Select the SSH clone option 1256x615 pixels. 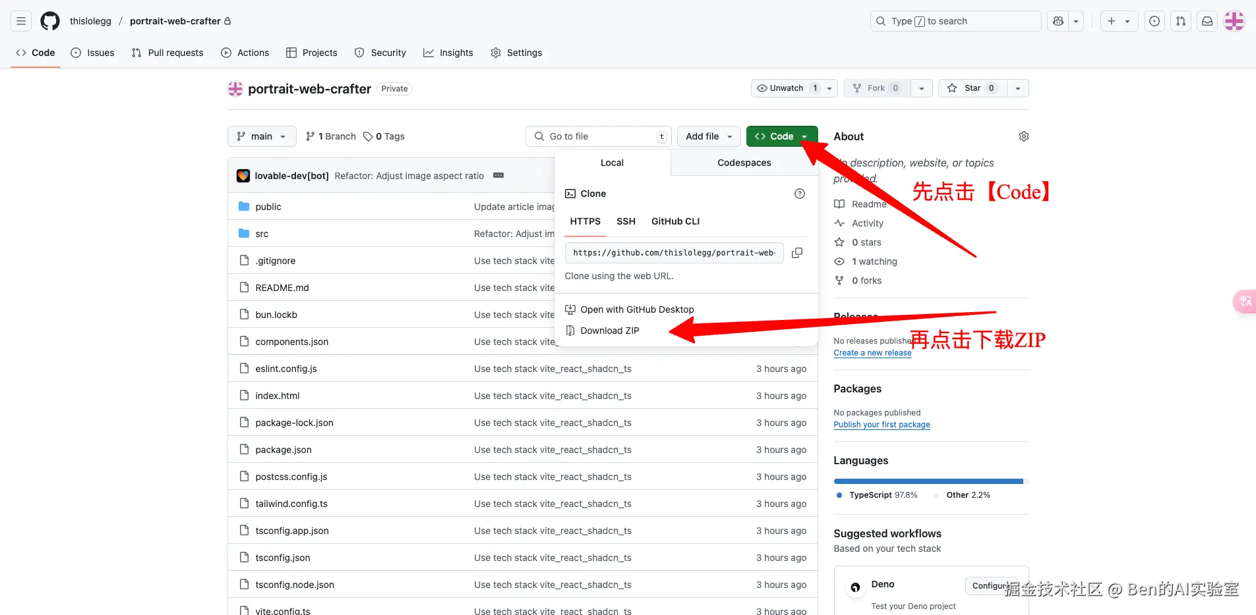(x=626, y=221)
